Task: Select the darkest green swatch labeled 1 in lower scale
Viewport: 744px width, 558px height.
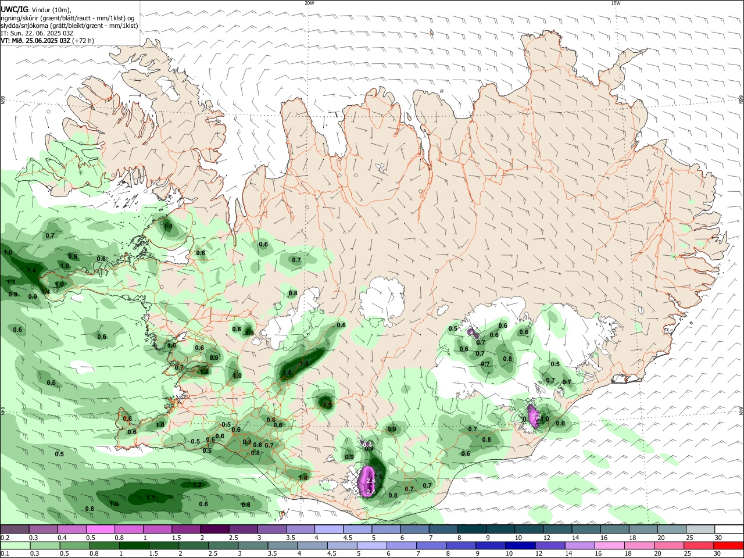Action: pos(135,546)
